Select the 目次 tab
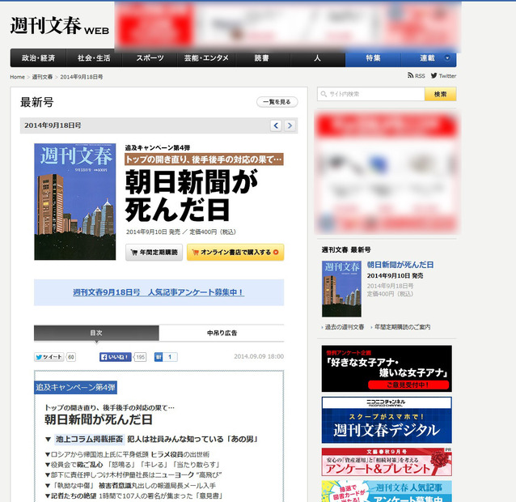Image resolution: width=516 pixels, height=502 pixels. click(96, 333)
